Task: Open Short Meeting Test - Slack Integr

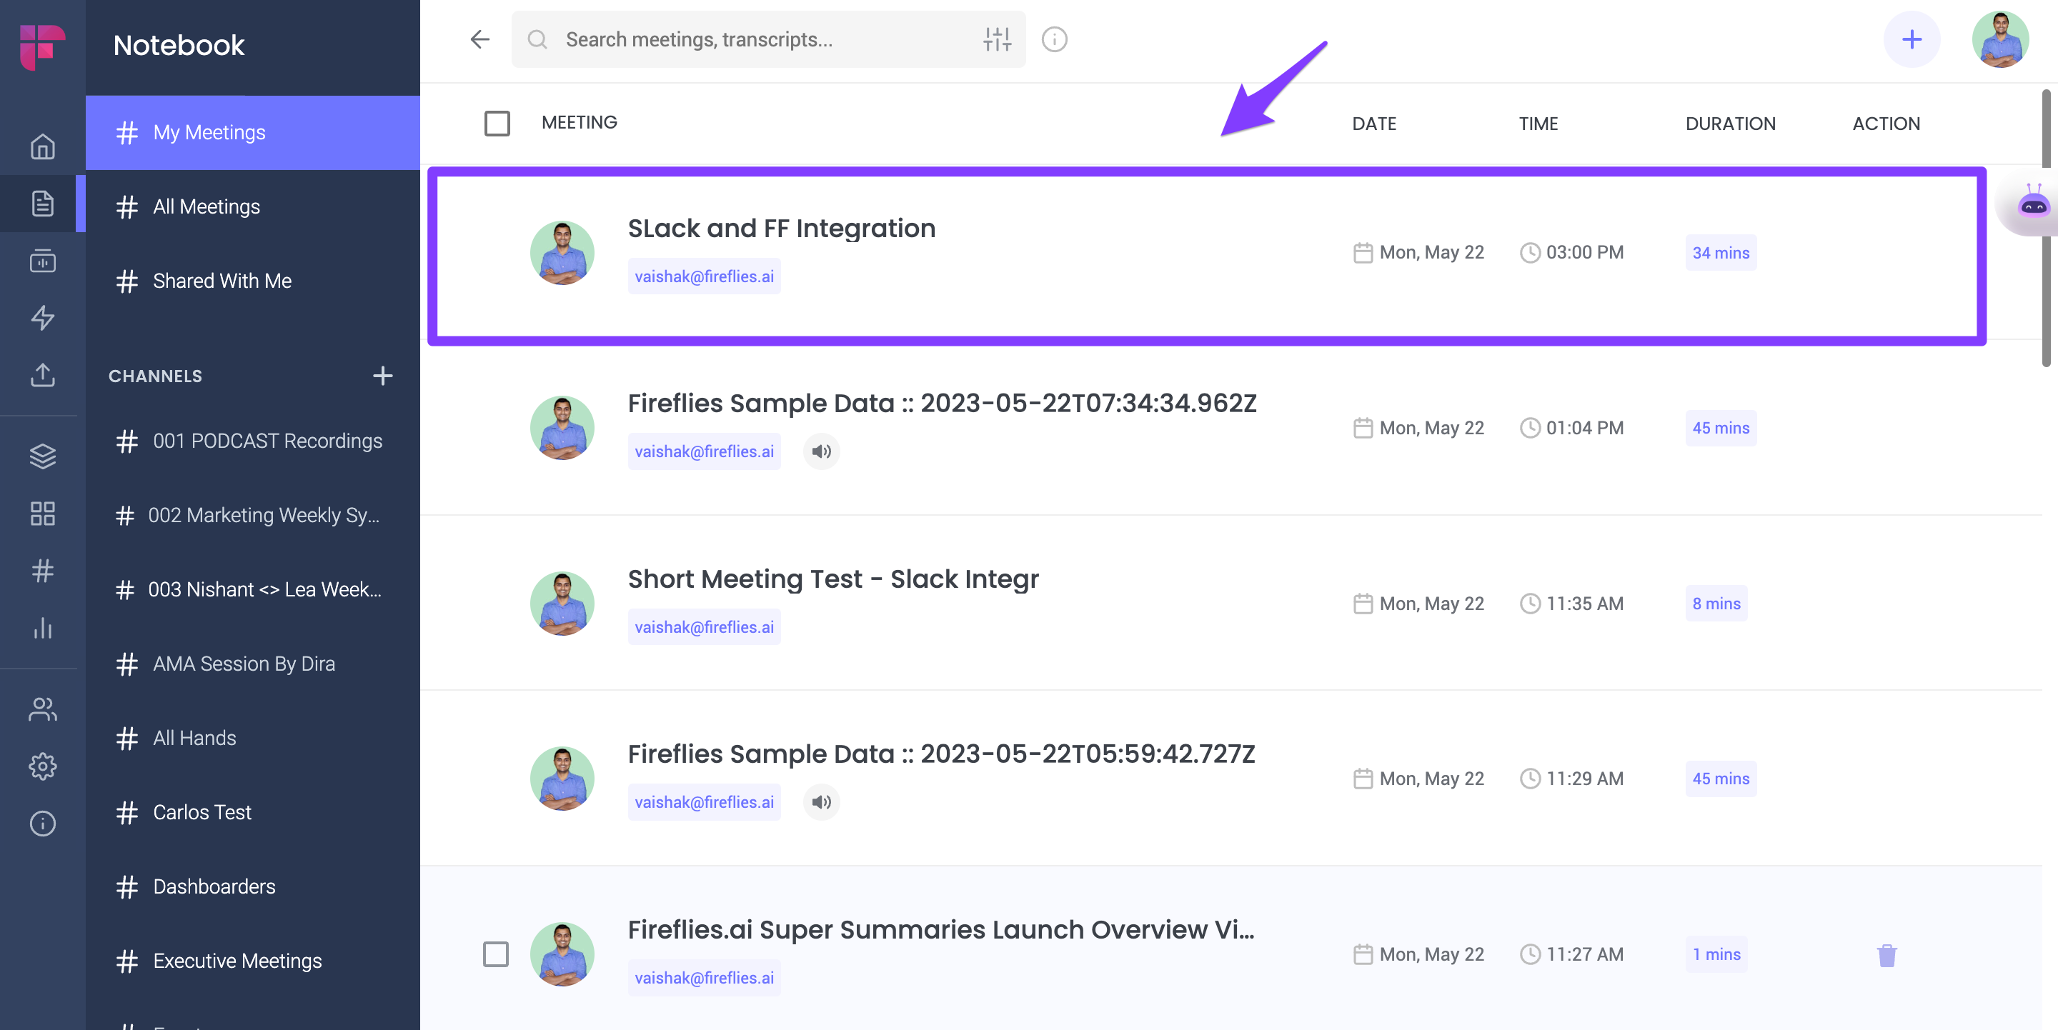Action: (x=833, y=579)
